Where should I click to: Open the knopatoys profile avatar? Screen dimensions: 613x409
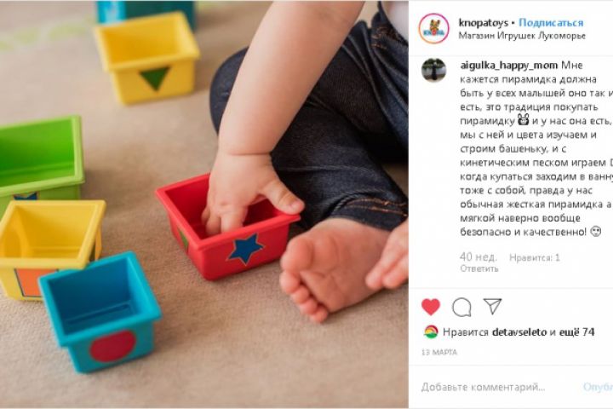tap(433, 28)
